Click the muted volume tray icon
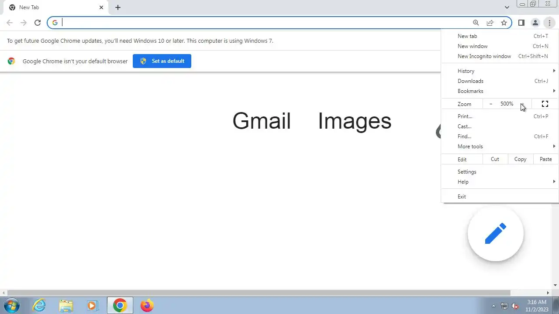Screen dimensions: 559x314 point(515,306)
